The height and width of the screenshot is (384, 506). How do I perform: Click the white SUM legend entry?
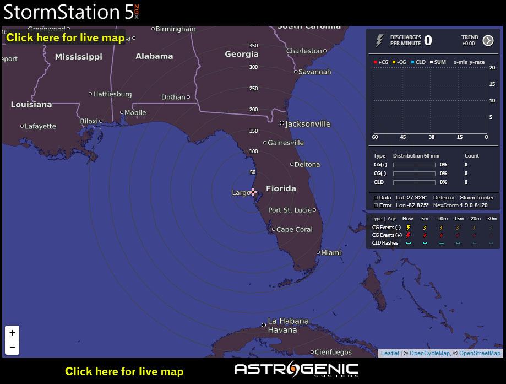click(x=438, y=62)
